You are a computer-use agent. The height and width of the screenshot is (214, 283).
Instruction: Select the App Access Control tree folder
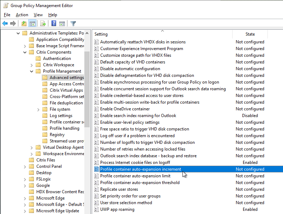point(67,84)
